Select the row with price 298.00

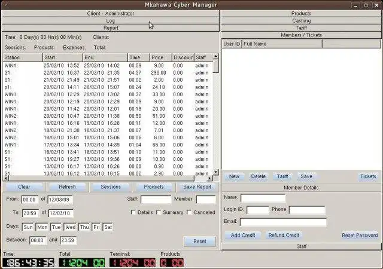[x=108, y=73]
